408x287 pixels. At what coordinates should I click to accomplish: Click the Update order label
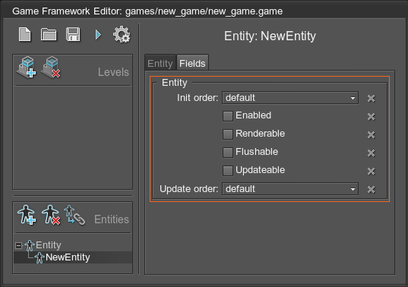189,189
